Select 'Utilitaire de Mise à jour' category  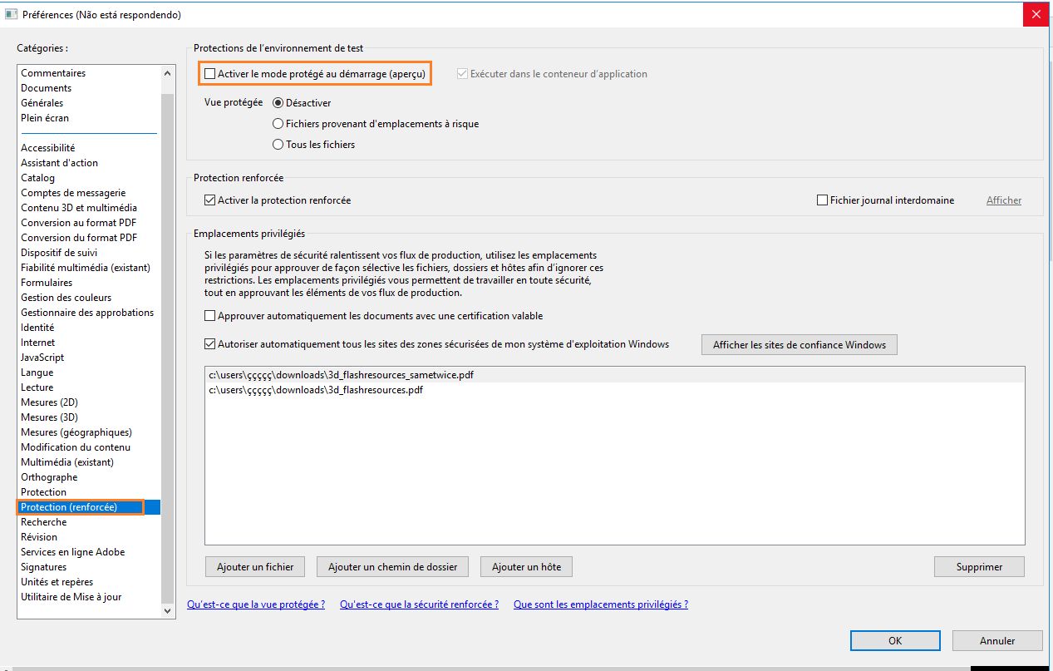click(71, 597)
